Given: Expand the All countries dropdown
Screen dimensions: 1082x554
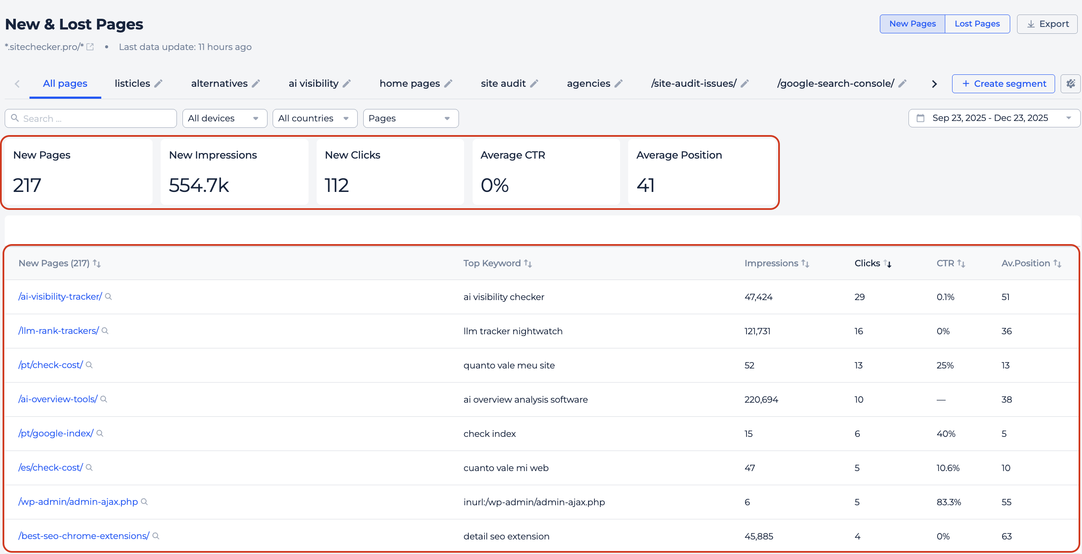Looking at the screenshot, I should (315, 118).
